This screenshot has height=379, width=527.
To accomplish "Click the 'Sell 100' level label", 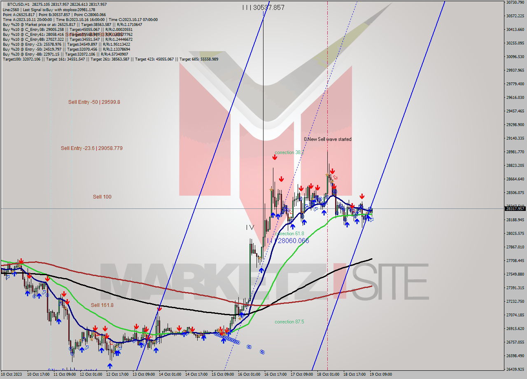I will pyautogui.click(x=102, y=197).
